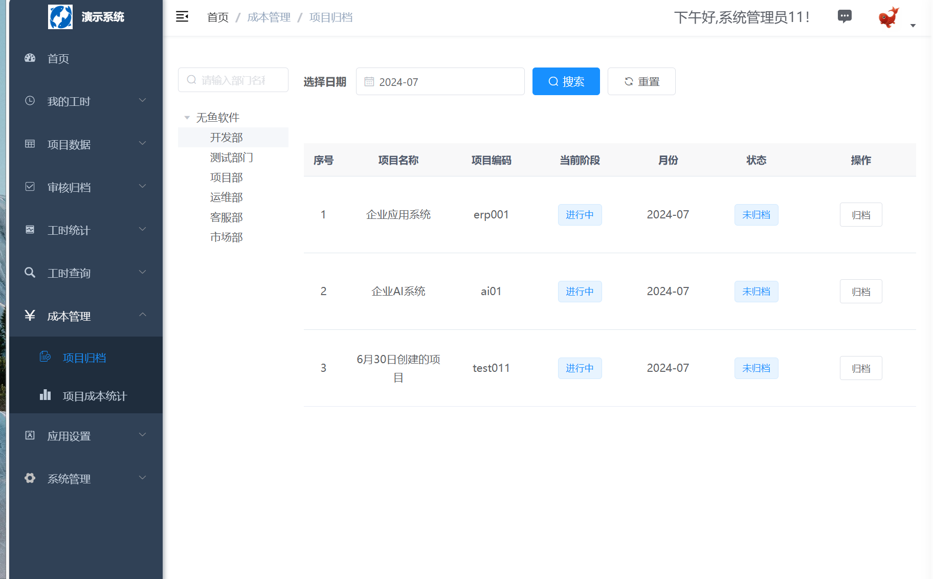
Task: Click 成本管理 in the breadcrumb
Action: click(x=269, y=17)
